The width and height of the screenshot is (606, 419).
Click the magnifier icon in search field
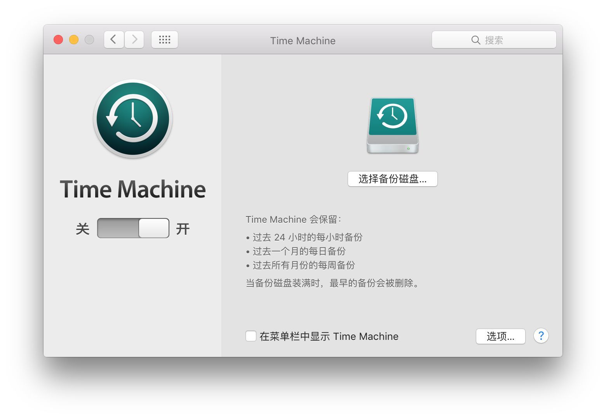pyautogui.click(x=475, y=40)
